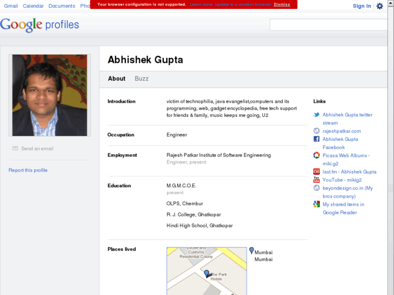Dismiss the unsupported browser warning

point(282,4)
